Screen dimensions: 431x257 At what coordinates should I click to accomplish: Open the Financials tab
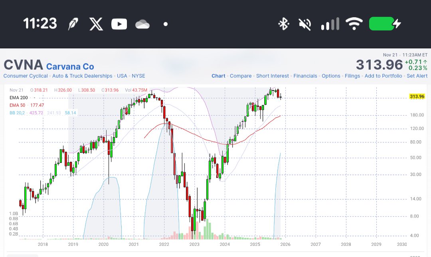(305, 76)
